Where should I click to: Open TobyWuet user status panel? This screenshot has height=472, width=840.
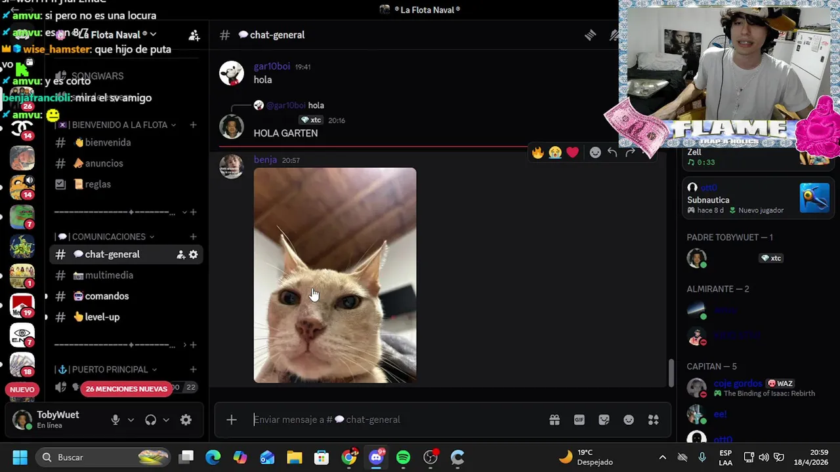pyautogui.click(x=56, y=420)
